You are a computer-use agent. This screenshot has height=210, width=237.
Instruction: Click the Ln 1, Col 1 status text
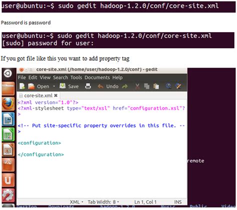145,202
